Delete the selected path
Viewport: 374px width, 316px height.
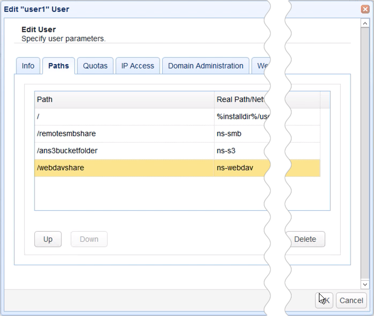[x=306, y=239]
